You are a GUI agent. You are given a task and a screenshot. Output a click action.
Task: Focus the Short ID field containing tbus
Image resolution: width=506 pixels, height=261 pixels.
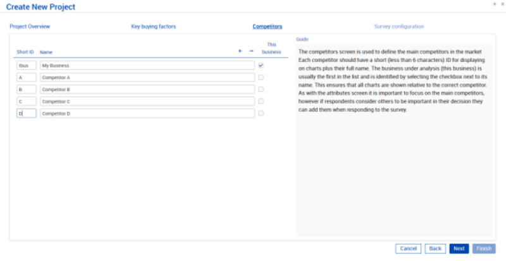point(26,65)
